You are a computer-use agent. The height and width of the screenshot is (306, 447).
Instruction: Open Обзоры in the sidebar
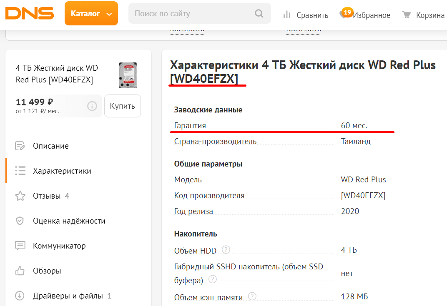(x=47, y=271)
